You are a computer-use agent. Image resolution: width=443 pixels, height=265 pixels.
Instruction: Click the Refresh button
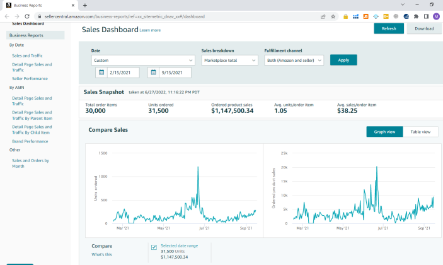[389, 28]
